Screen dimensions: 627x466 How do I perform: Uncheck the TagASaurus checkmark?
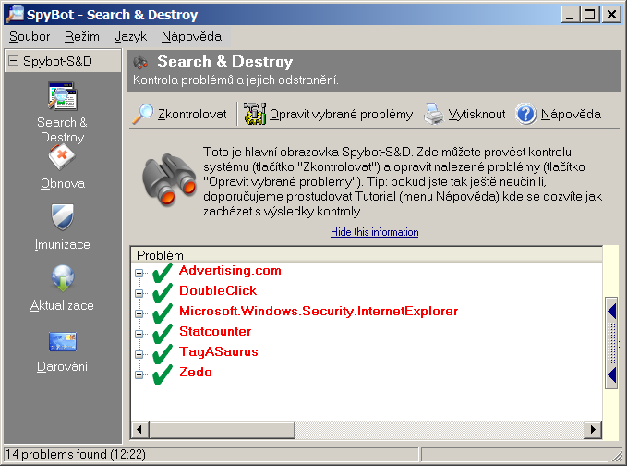(163, 354)
